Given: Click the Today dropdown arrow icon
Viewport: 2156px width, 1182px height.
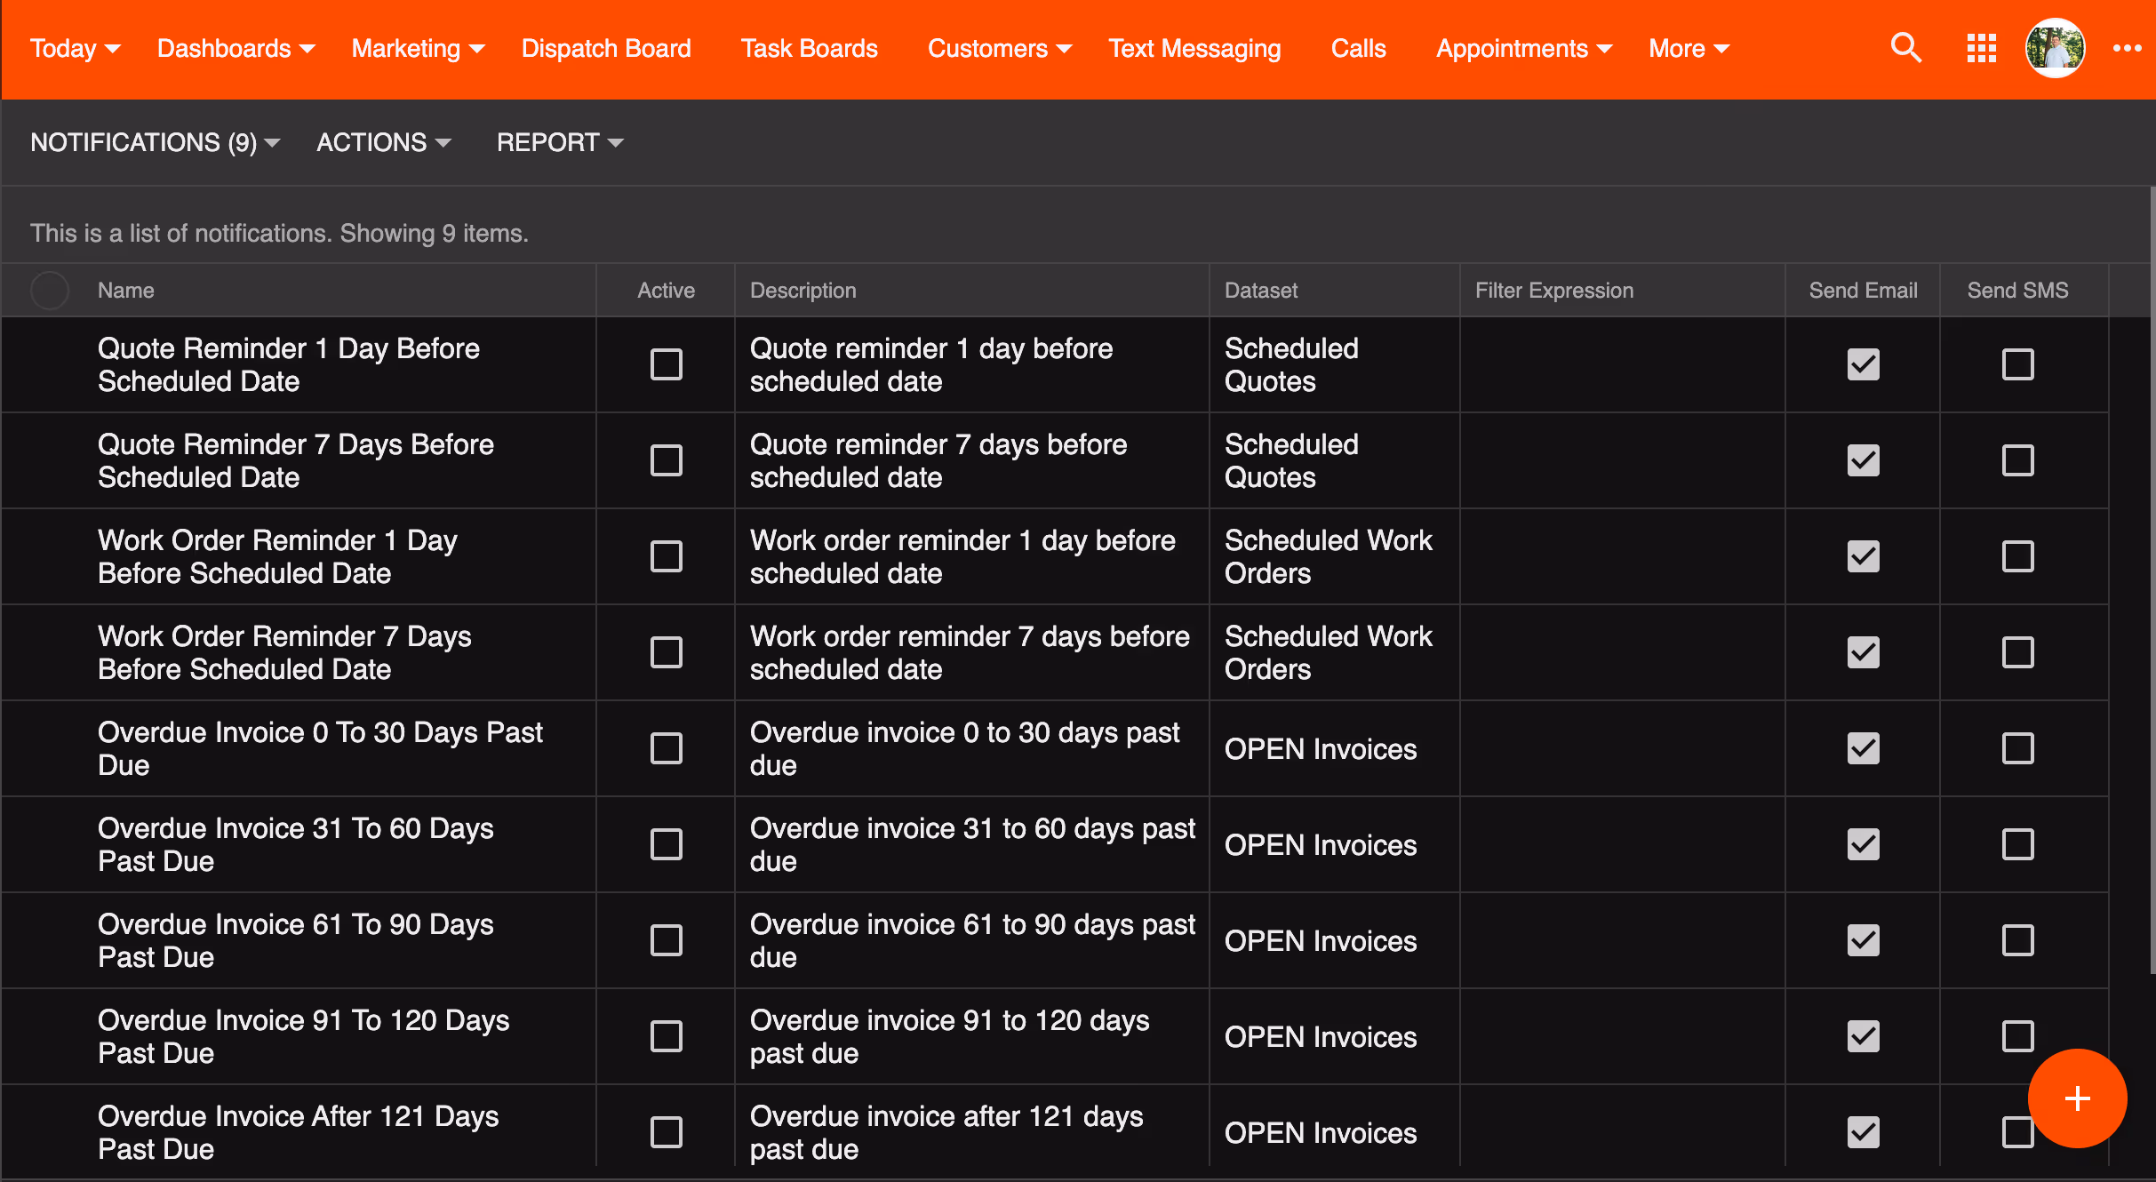Looking at the screenshot, I should click(113, 49).
